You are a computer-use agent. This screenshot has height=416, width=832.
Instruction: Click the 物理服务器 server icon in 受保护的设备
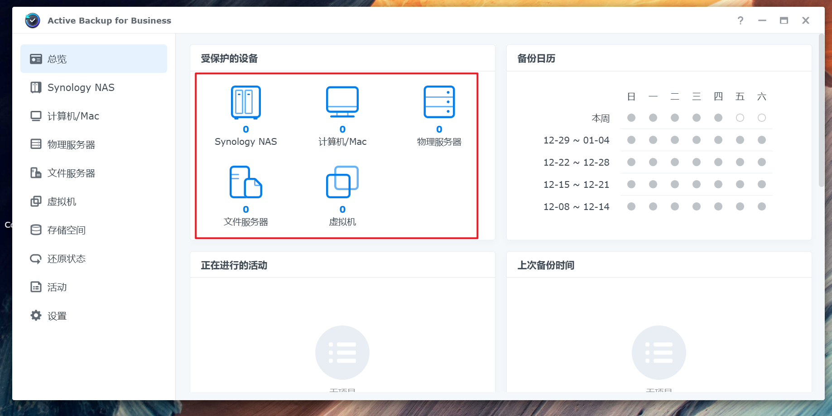click(x=439, y=102)
